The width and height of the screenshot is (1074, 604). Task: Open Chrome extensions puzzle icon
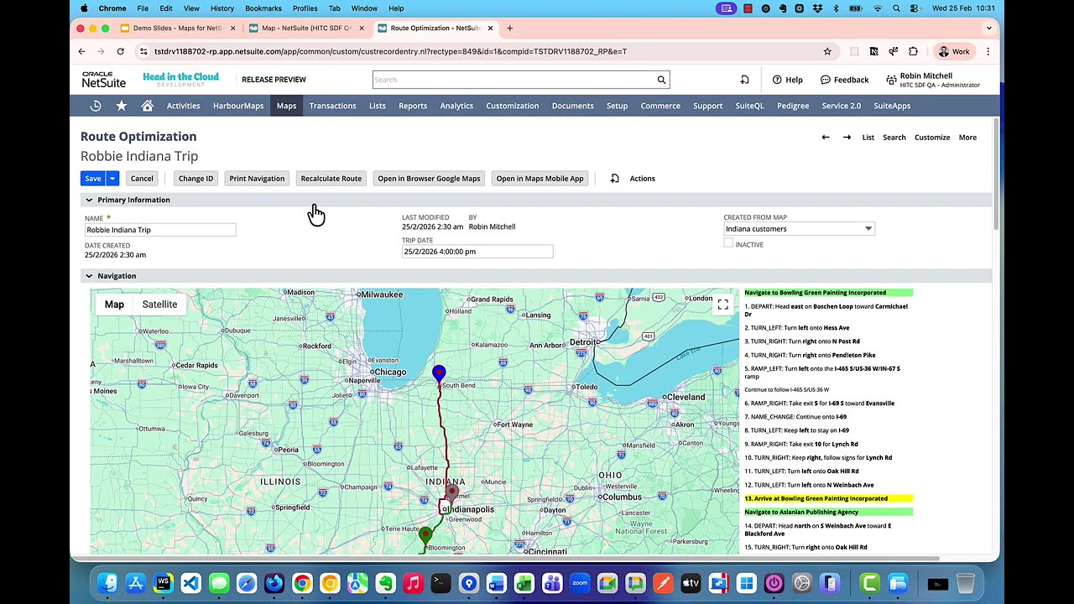pos(913,51)
